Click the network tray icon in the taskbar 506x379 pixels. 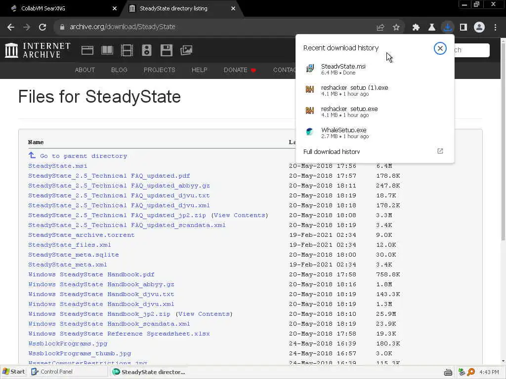[x=462, y=372]
